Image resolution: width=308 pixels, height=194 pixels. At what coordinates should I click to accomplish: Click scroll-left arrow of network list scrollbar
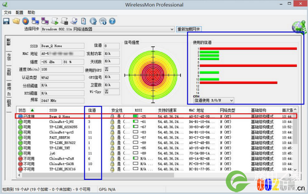click(19, 175)
